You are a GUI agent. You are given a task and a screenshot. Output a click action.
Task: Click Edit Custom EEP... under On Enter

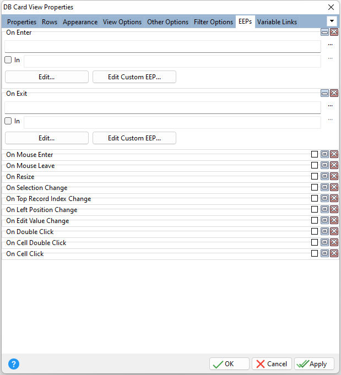pyautogui.click(x=134, y=77)
